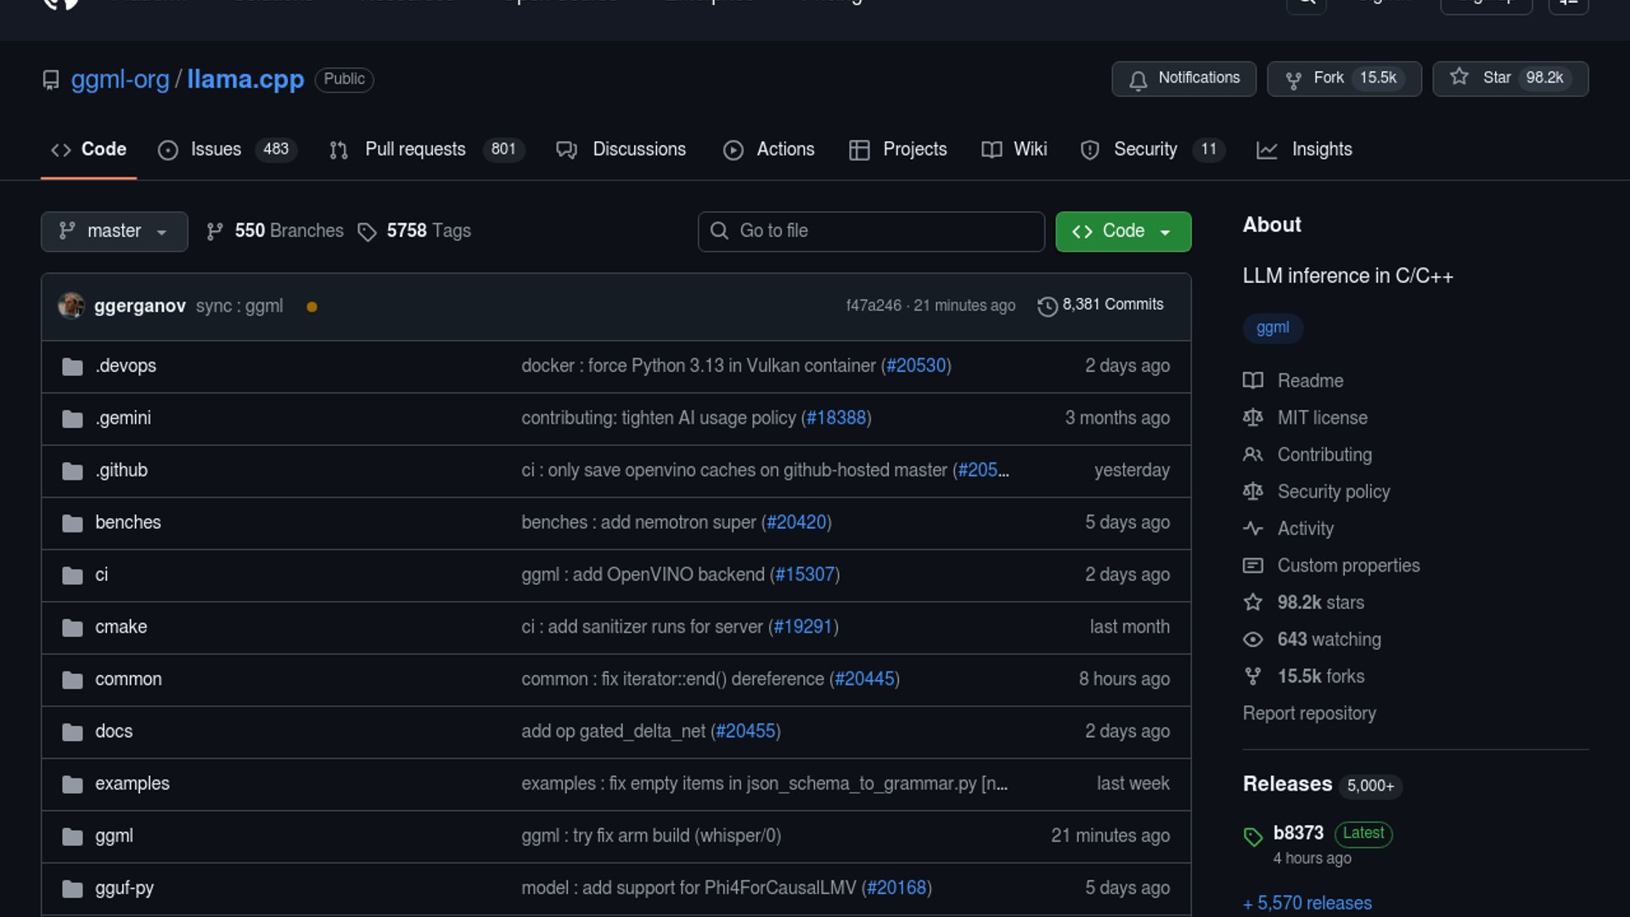Click the tag icon next to 5758 Tags
The height and width of the screenshot is (917, 1630).
(367, 232)
